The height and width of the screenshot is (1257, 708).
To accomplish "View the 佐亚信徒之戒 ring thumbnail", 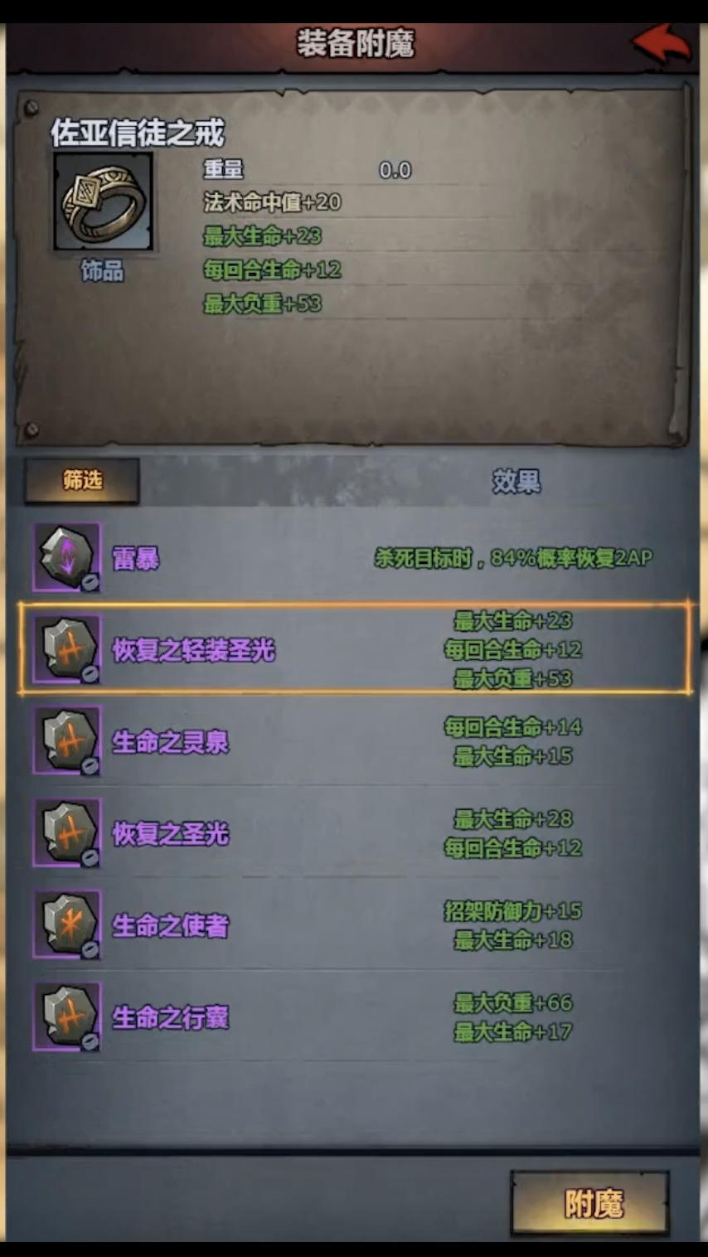I will pos(104,201).
